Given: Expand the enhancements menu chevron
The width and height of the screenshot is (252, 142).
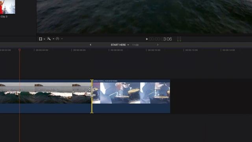Looking at the screenshot, I should click(x=54, y=39).
